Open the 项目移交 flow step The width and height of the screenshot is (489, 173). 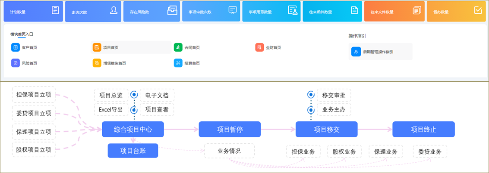click(327, 129)
